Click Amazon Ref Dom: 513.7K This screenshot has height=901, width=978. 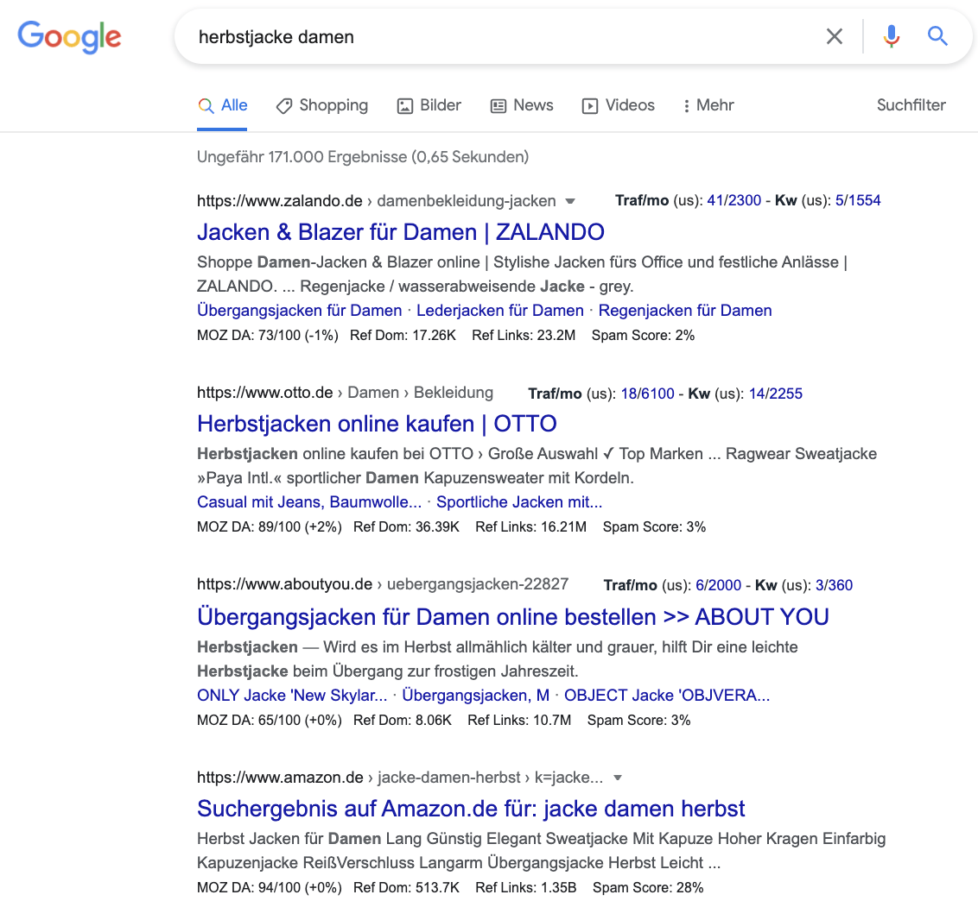coord(407,888)
